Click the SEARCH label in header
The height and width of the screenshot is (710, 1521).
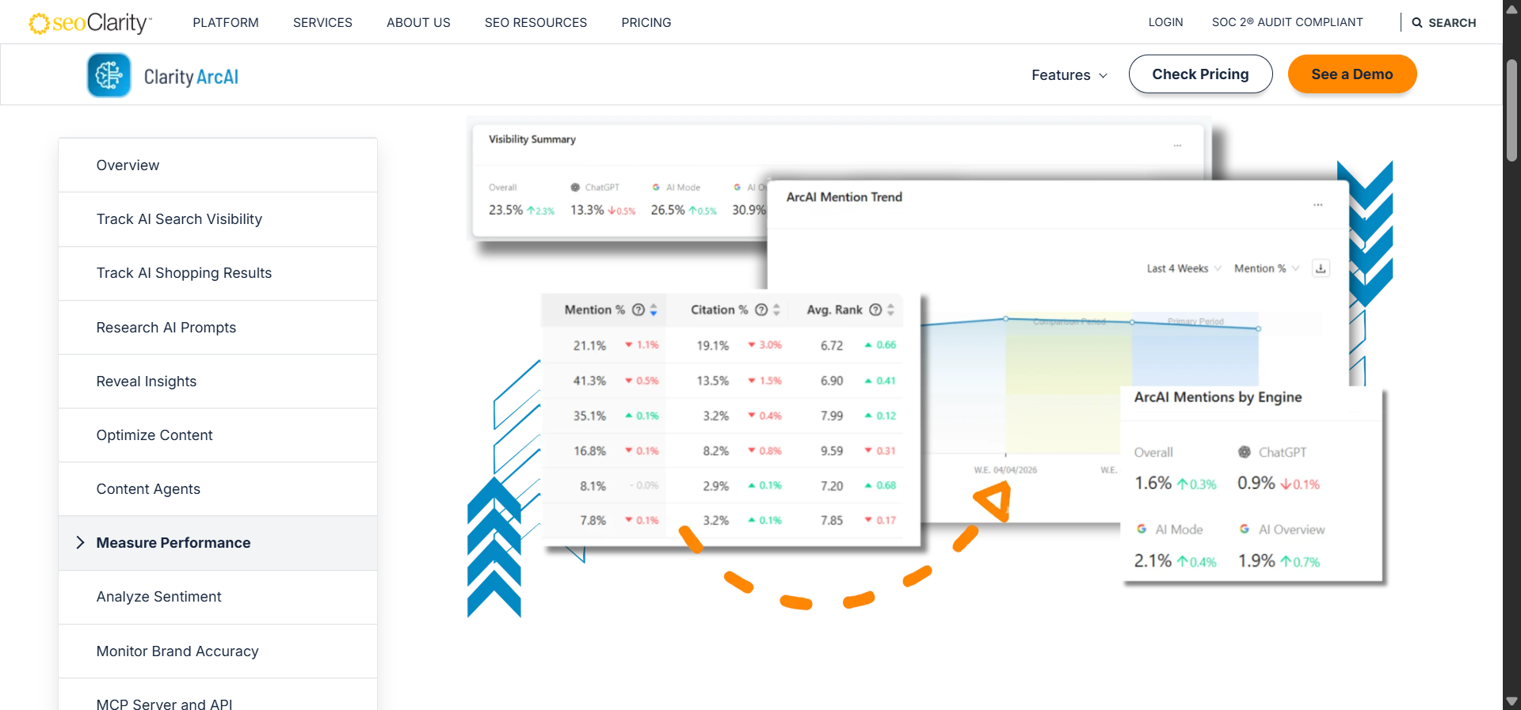pos(1452,23)
